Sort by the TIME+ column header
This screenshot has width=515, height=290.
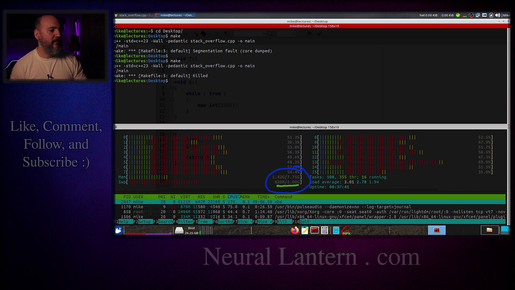click(x=264, y=197)
